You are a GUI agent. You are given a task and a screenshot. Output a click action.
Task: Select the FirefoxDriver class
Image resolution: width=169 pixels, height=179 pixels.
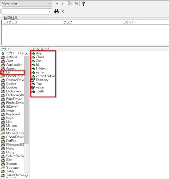[x=12, y=103]
